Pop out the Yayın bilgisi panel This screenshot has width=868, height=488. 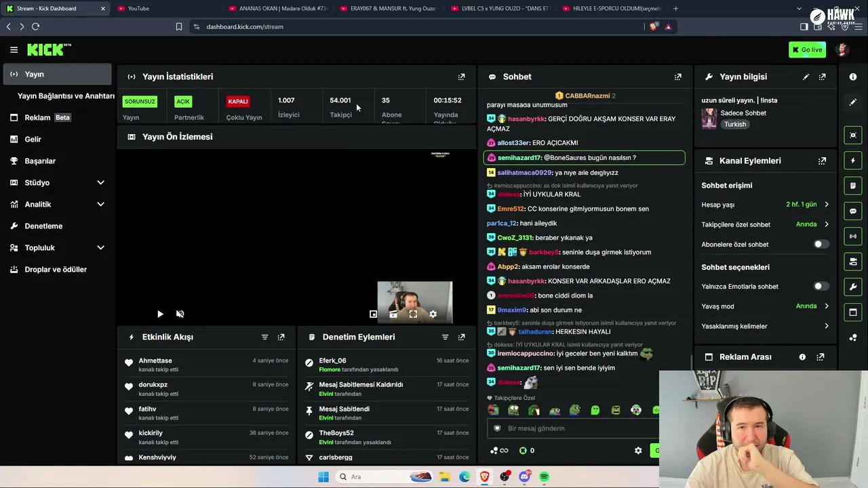pyautogui.click(x=822, y=77)
